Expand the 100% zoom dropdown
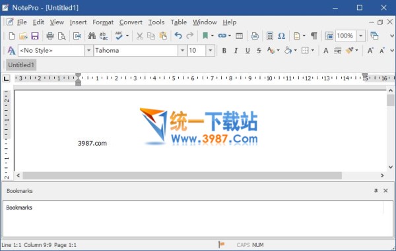Image resolution: width=396 pixels, height=251 pixels. coord(360,36)
